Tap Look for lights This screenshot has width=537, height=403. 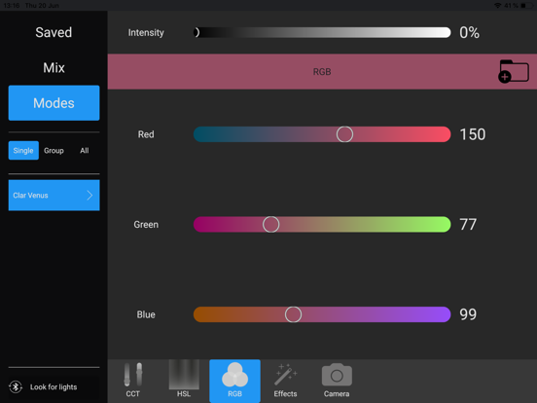tap(54, 386)
